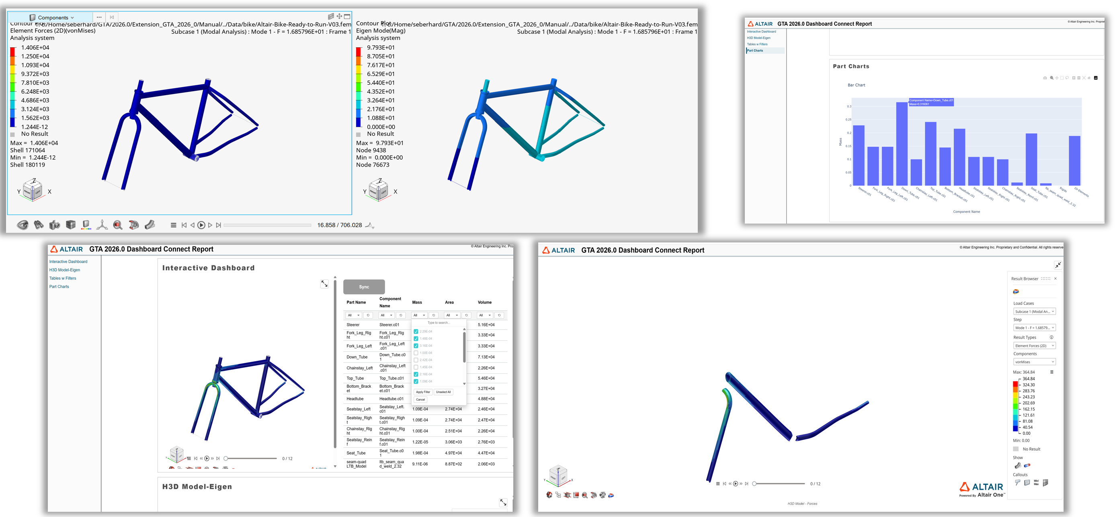Click the Apply Filter button

coord(422,392)
